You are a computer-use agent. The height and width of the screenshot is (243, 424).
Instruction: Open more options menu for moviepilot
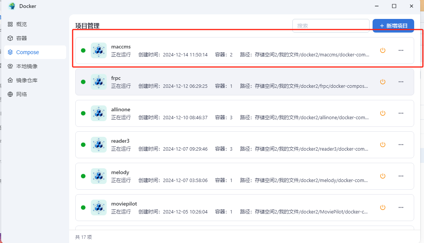pos(401,207)
